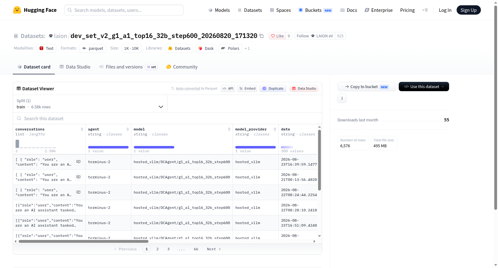Switch to Data Studio tab

75,67
